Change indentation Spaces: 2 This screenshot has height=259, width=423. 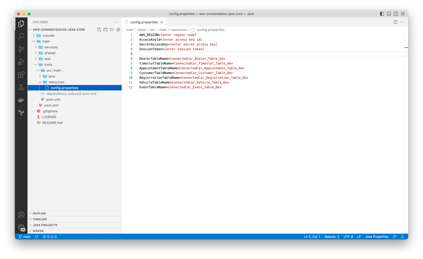[x=332, y=237]
